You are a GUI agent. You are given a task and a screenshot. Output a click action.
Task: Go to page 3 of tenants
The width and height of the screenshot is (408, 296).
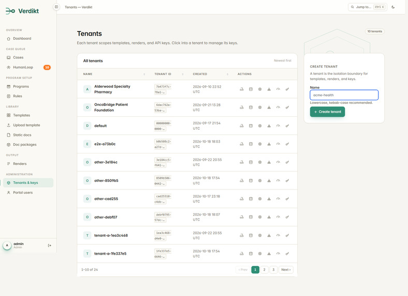tap(273, 270)
